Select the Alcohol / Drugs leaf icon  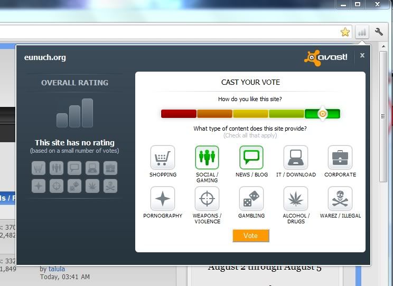[x=296, y=199]
